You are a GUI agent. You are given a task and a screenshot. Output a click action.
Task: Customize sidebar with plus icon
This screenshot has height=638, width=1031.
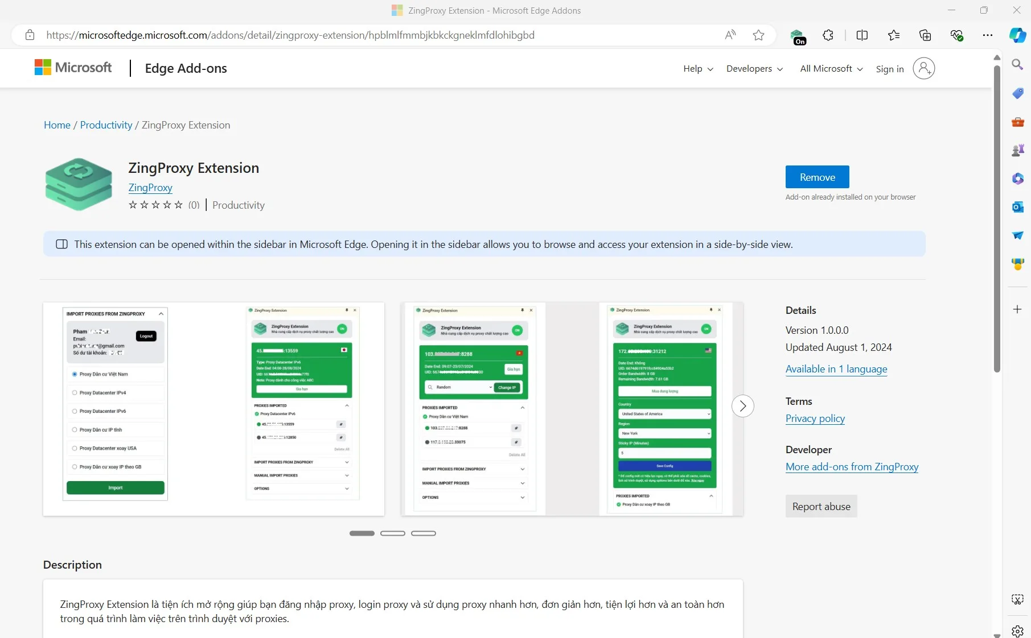(x=1017, y=309)
